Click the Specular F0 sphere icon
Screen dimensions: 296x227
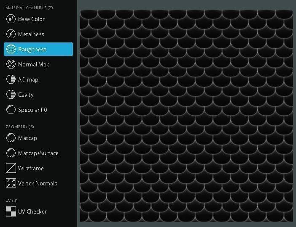11,110
